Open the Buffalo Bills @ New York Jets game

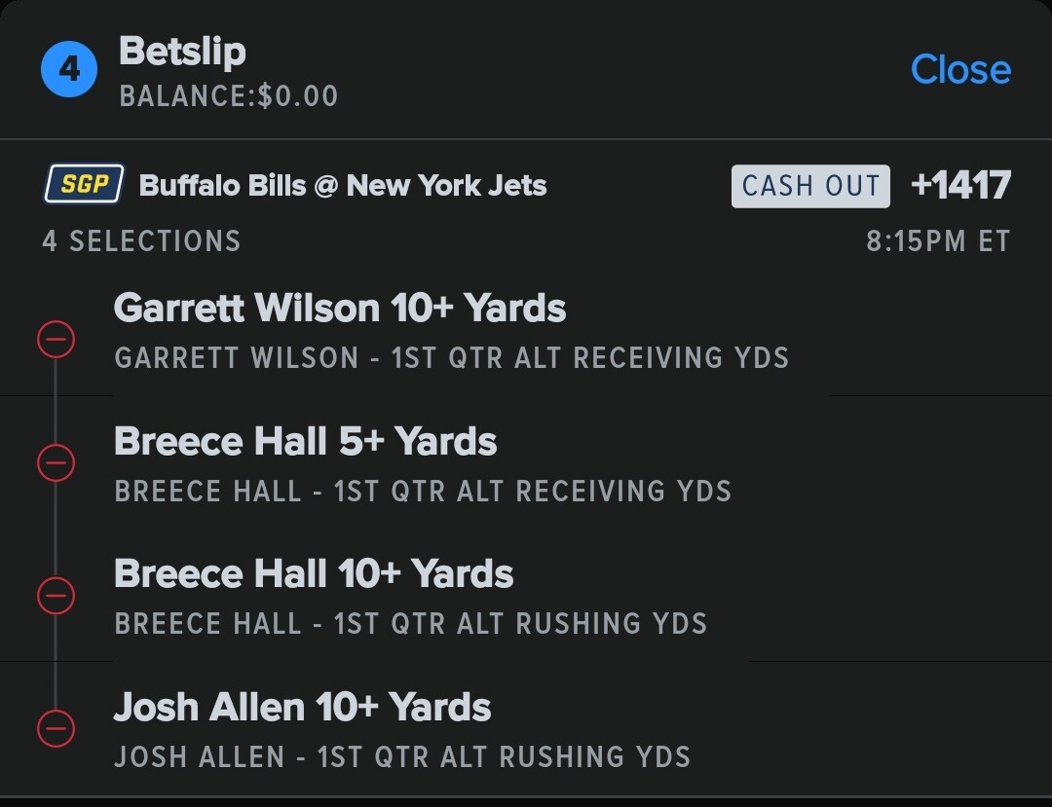pyautogui.click(x=343, y=185)
